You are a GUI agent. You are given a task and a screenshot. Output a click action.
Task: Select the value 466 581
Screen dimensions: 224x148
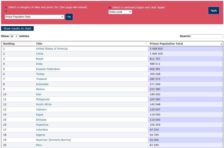pos(155,69)
